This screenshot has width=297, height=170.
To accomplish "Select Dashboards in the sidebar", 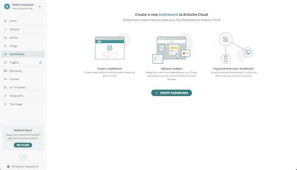I will pos(23,54).
